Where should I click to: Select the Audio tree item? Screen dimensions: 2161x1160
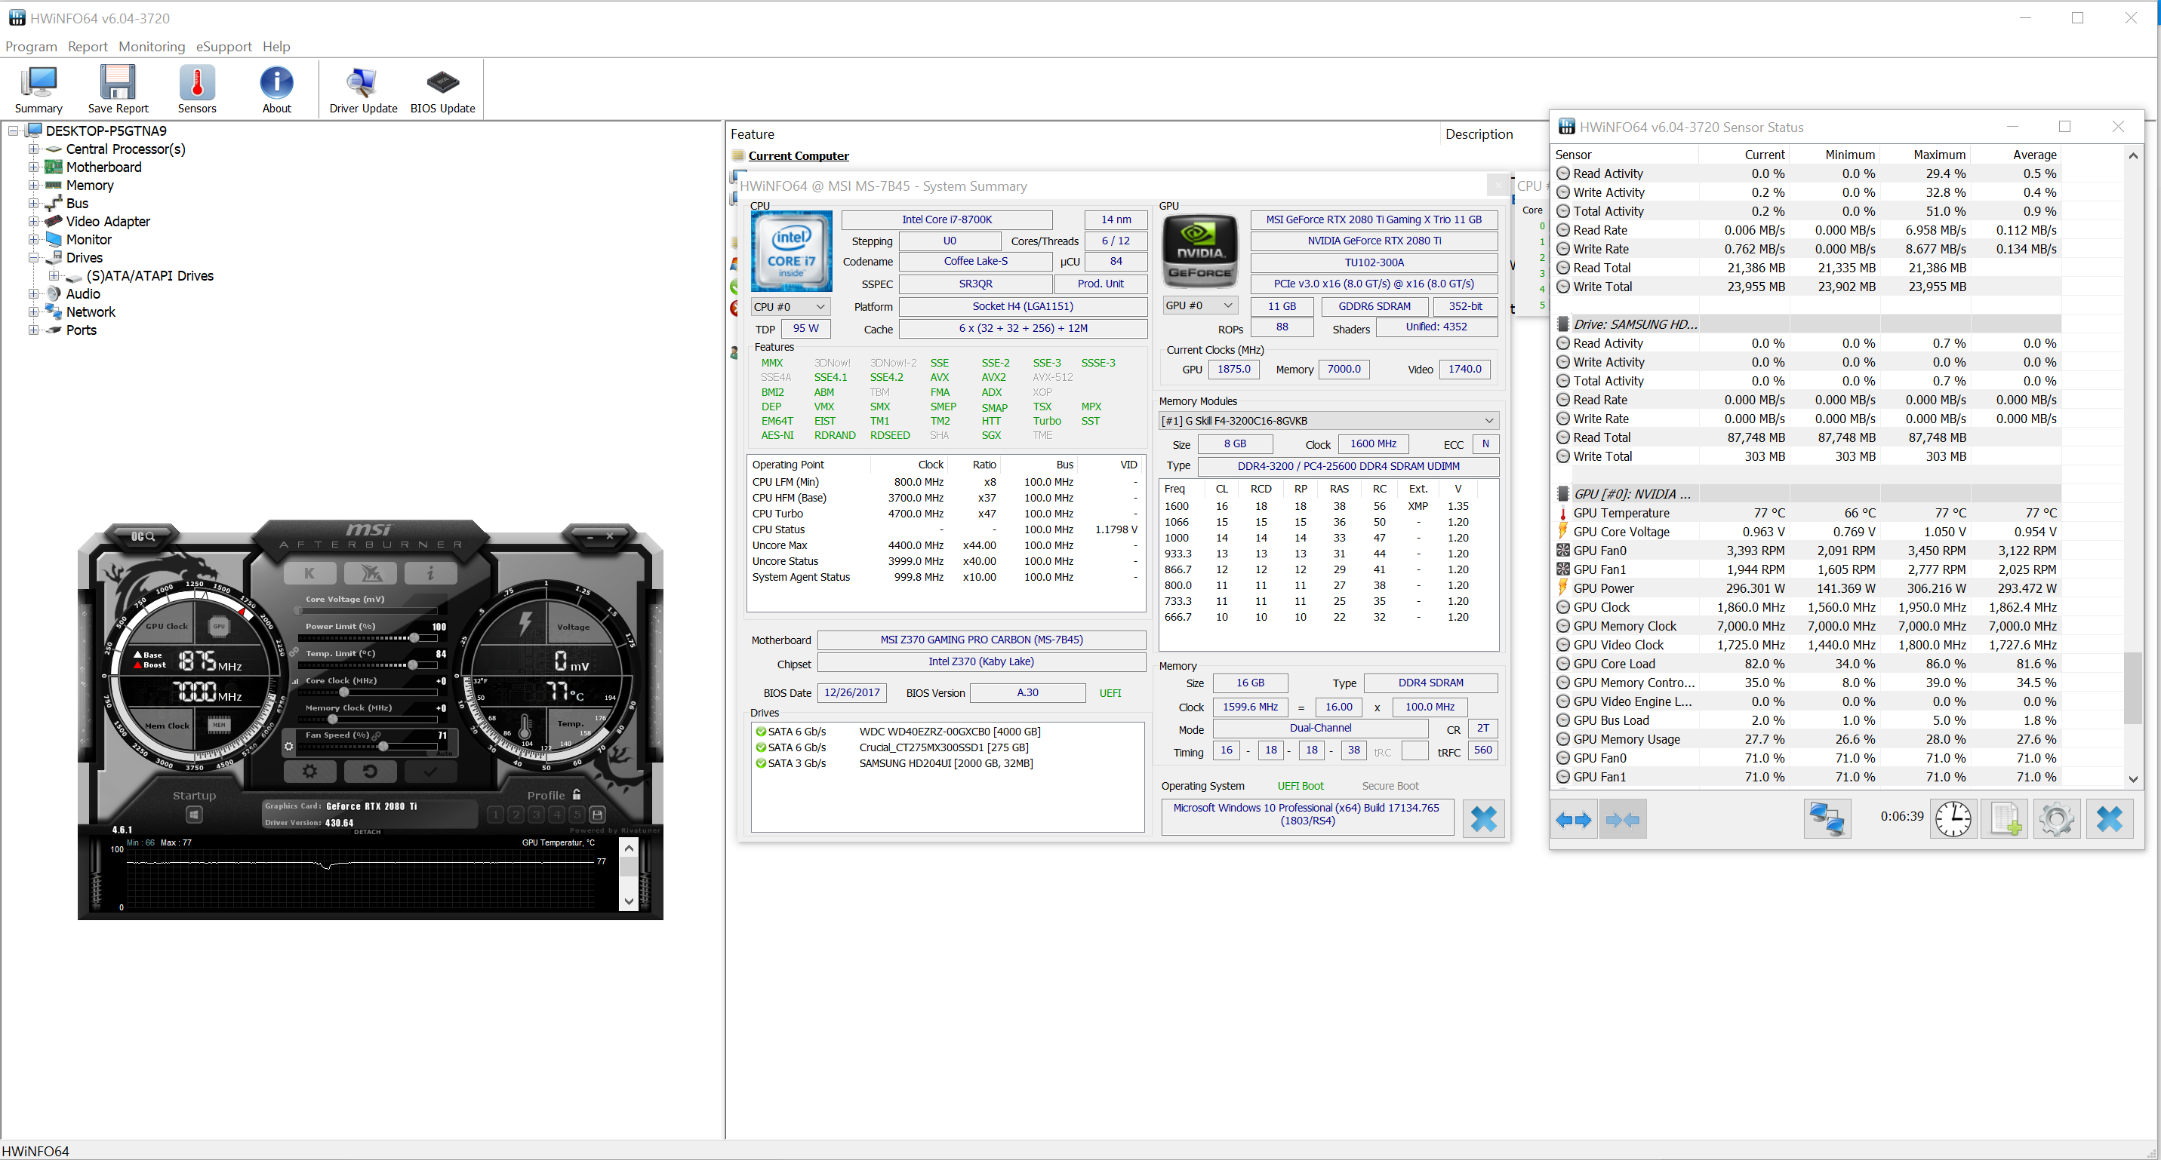(x=83, y=294)
